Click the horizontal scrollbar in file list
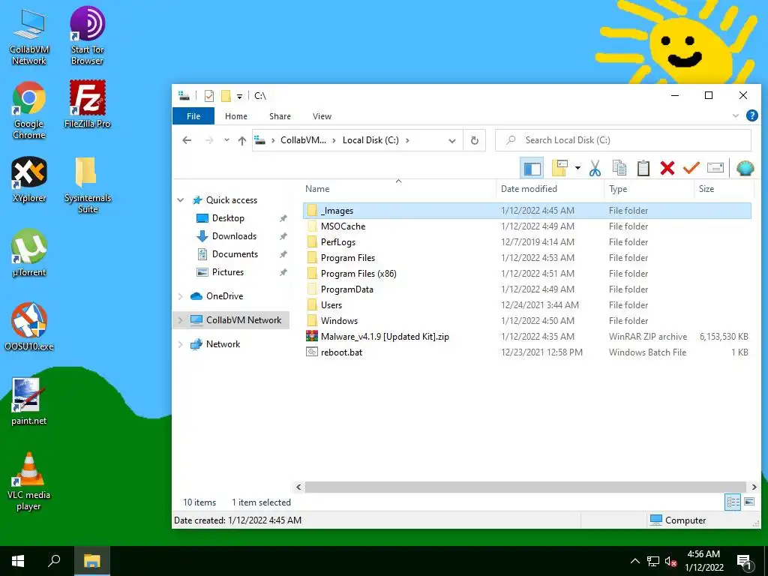Screen dimensions: 768x576 click(x=526, y=487)
